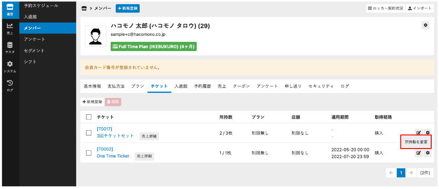Click the blue 新規登録 button in header
Viewport: 439px width, 189px height.
point(128,9)
